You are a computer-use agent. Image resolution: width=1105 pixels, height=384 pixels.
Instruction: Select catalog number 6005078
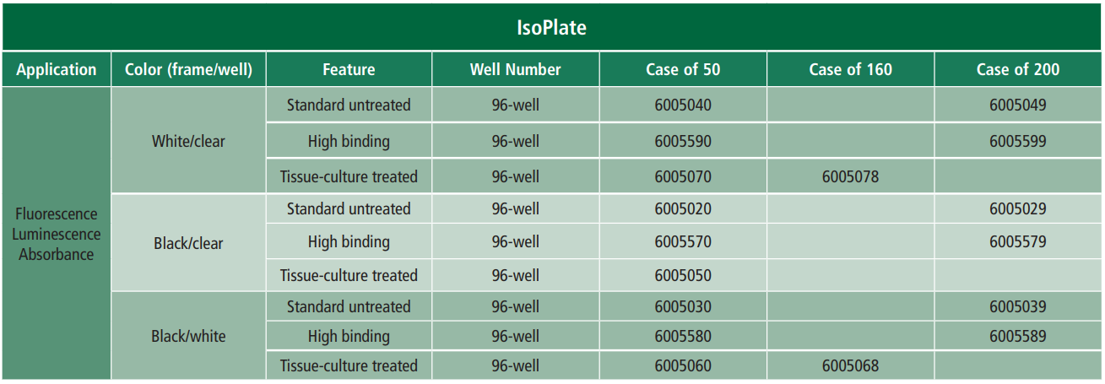pyautogui.click(x=850, y=176)
